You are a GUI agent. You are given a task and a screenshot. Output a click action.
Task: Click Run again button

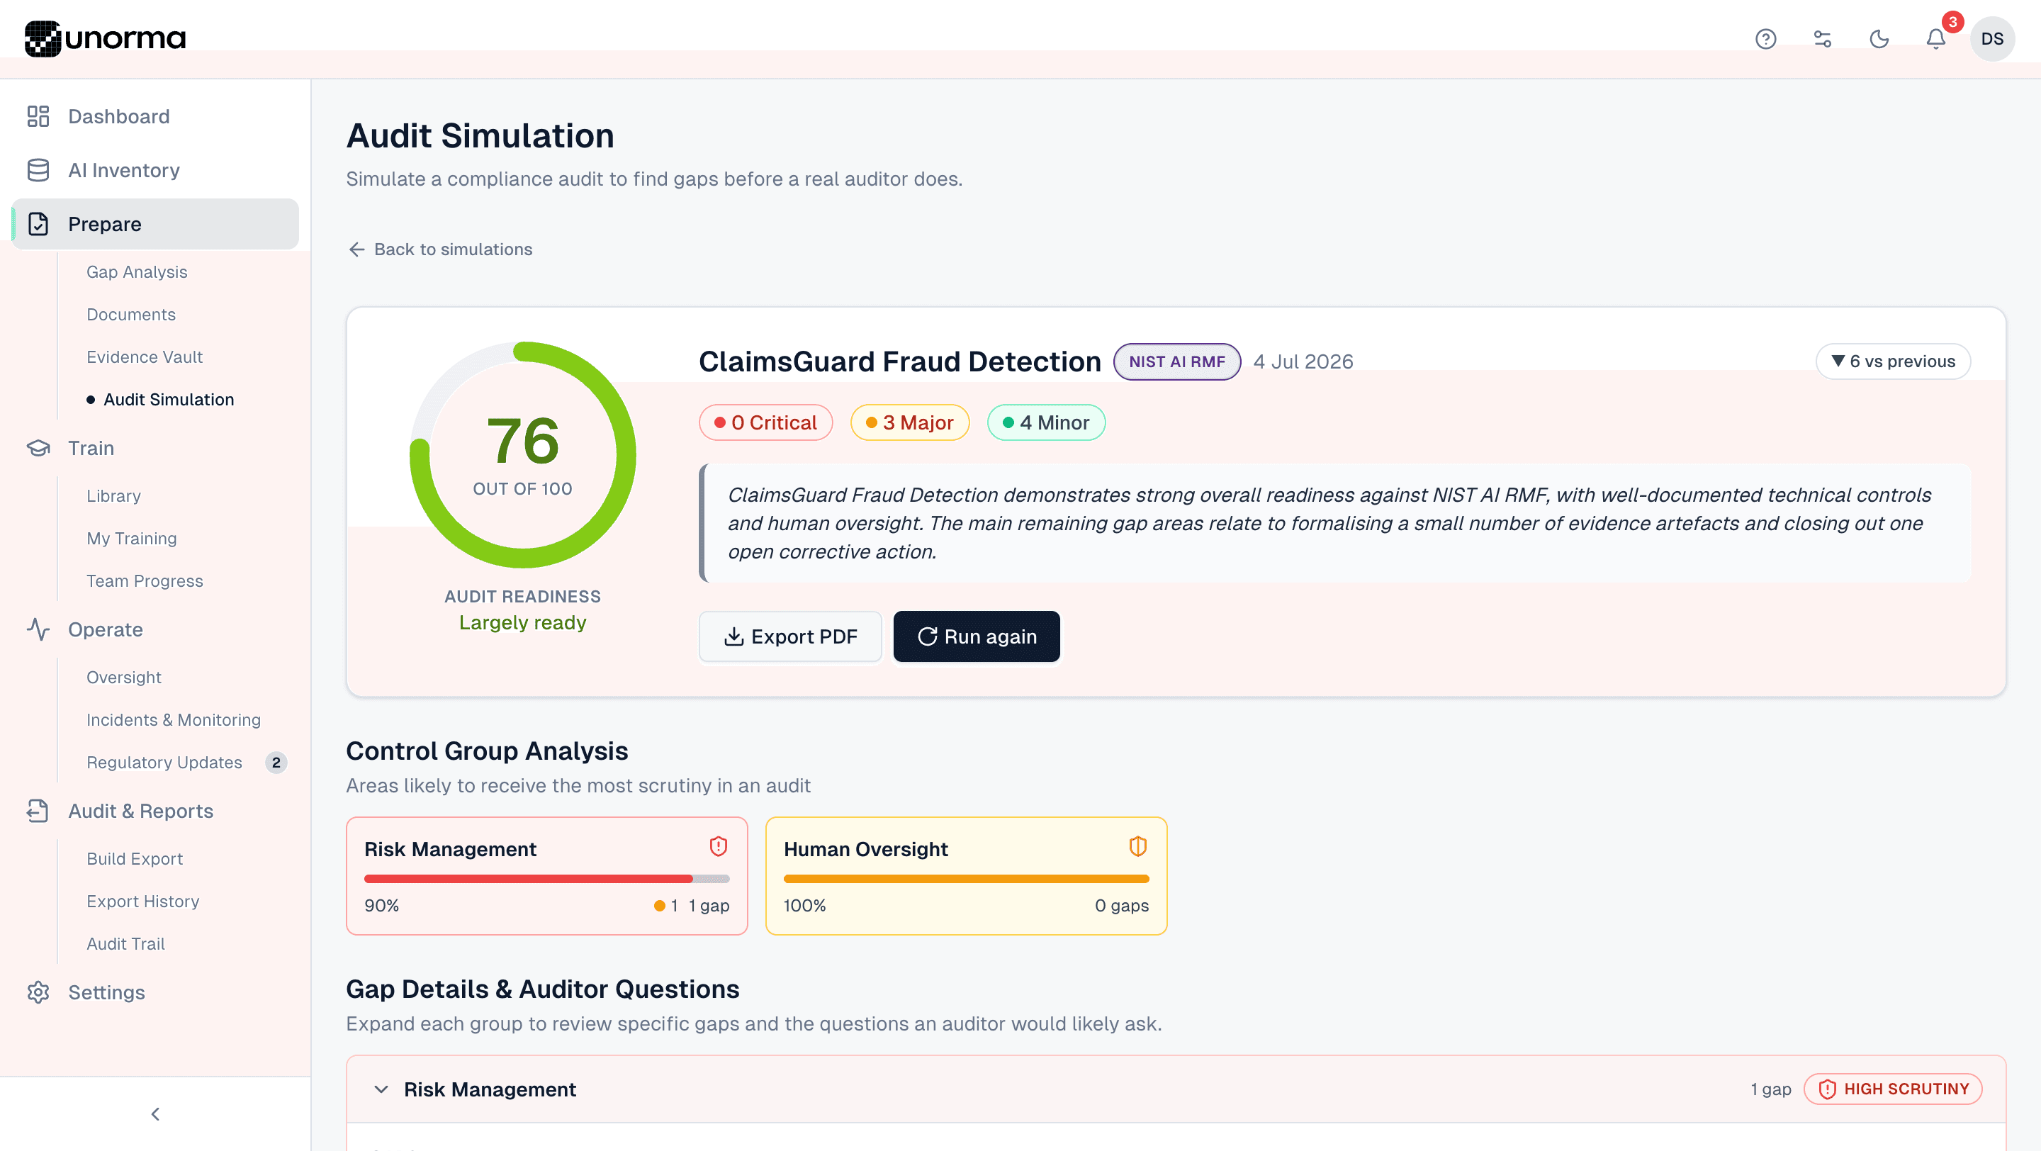click(976, 636)
